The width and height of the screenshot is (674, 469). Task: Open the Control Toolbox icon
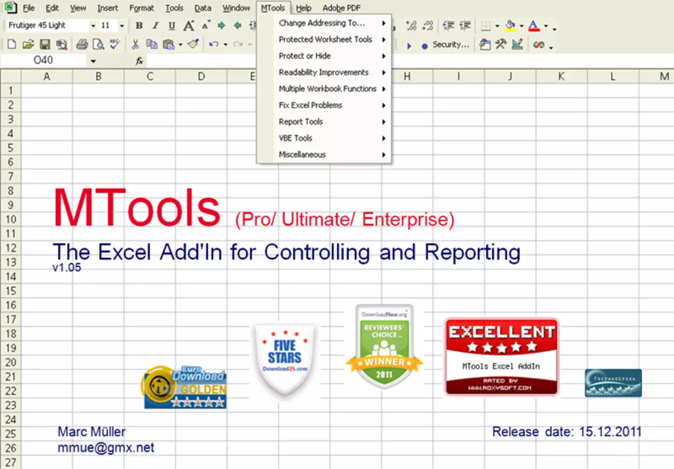pyautogui.click(x=485, y=44)
